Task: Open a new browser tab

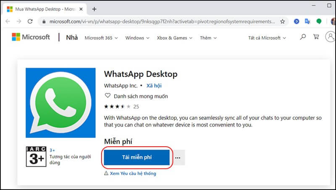Action: (94, 9)
